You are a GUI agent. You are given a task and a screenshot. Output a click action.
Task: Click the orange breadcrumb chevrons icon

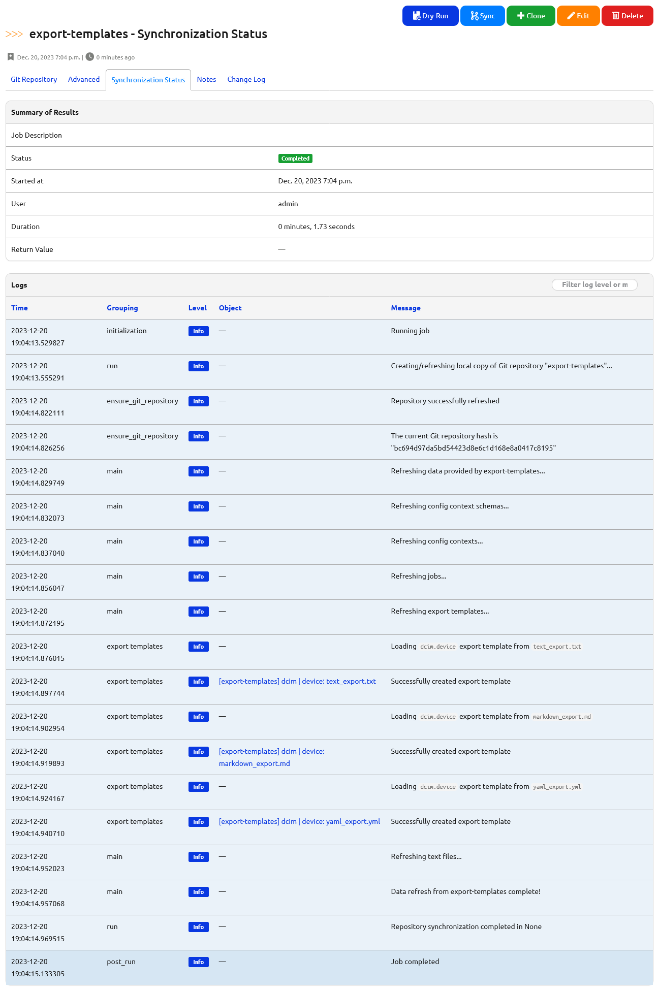[x=14, y=34]
